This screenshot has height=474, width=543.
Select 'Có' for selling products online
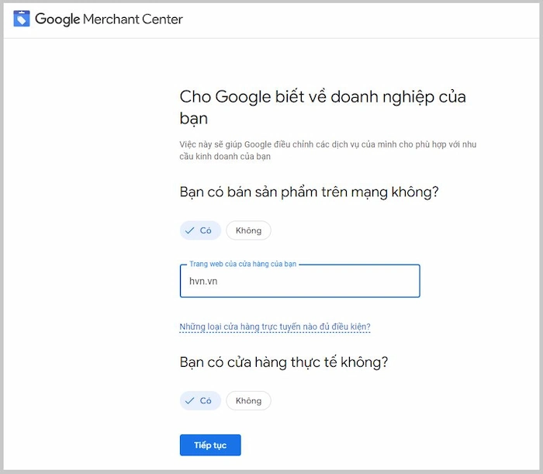click(x=201, y=230)
